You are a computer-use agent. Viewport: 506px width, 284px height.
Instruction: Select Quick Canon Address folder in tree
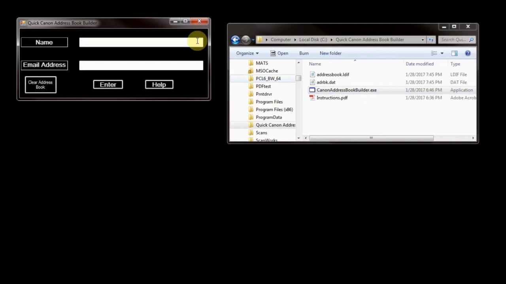275,125
